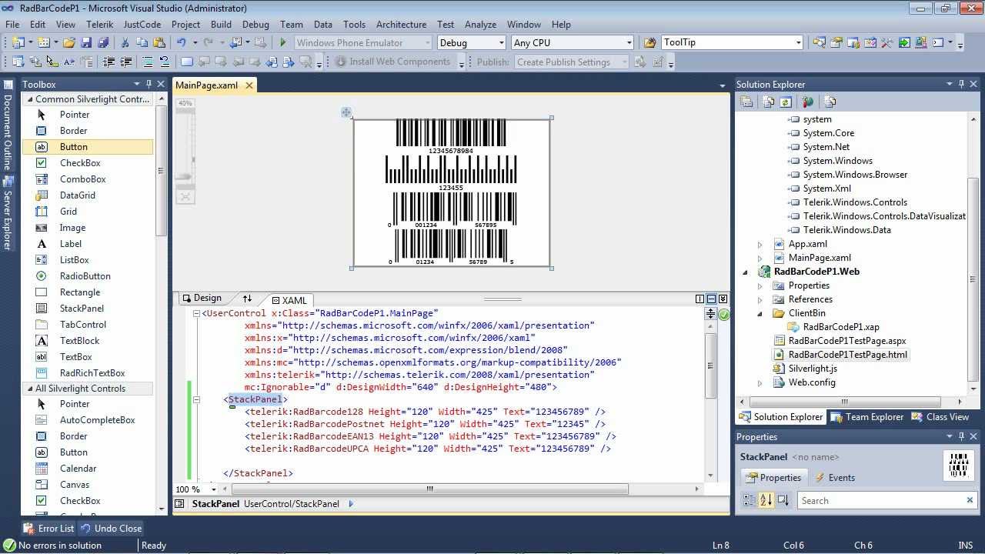
Task: Click the code editor horizontal scrollbar
Action: (429, 489)
